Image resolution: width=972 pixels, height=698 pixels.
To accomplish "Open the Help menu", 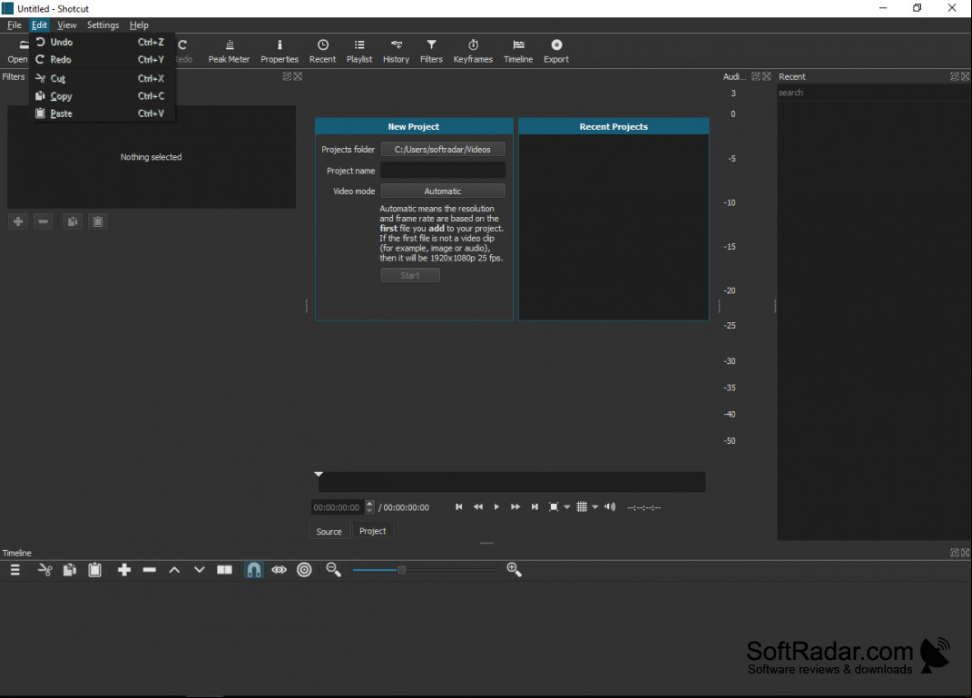I will click(139, 25).
